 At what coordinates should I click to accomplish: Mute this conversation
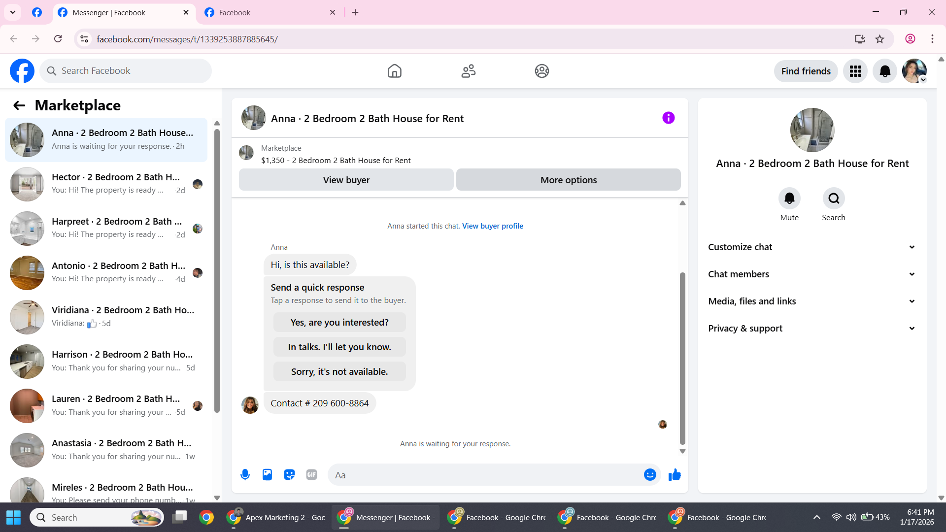[x=789, y=199]
